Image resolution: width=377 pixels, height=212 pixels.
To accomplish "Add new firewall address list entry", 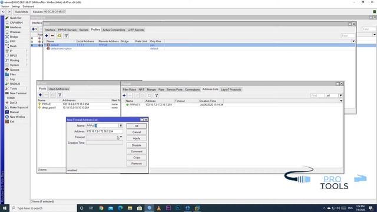I will coord(124,95).
